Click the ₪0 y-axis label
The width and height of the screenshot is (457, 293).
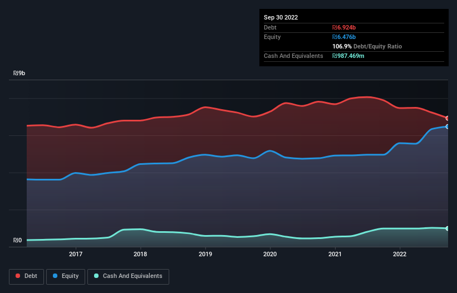coord(17,240)
